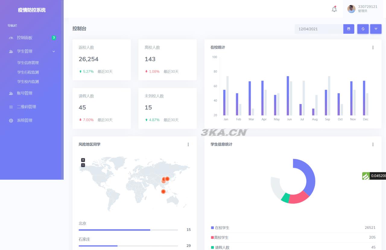Open the 在校统计 panel options menu
Image resolution: width=386 pixels, height=250 pixels.
373,47
